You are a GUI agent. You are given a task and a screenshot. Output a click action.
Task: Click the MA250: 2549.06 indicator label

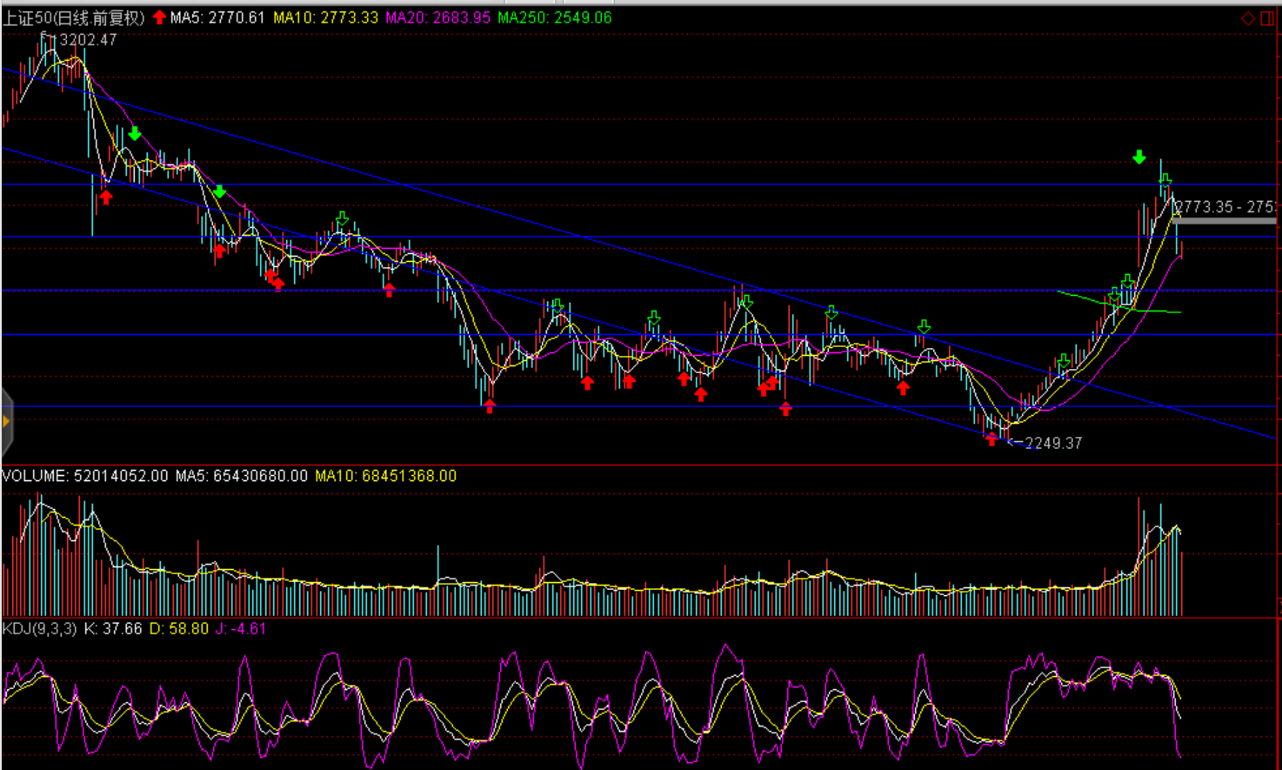tap(554, 17)
